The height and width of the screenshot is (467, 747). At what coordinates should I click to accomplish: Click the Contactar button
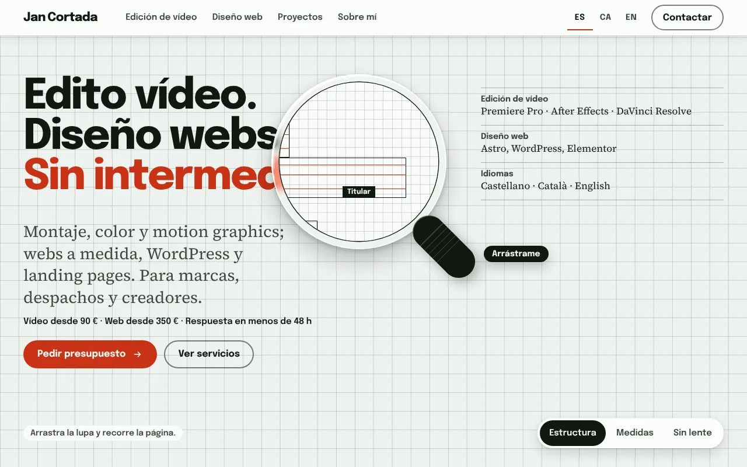coord(687,18)
